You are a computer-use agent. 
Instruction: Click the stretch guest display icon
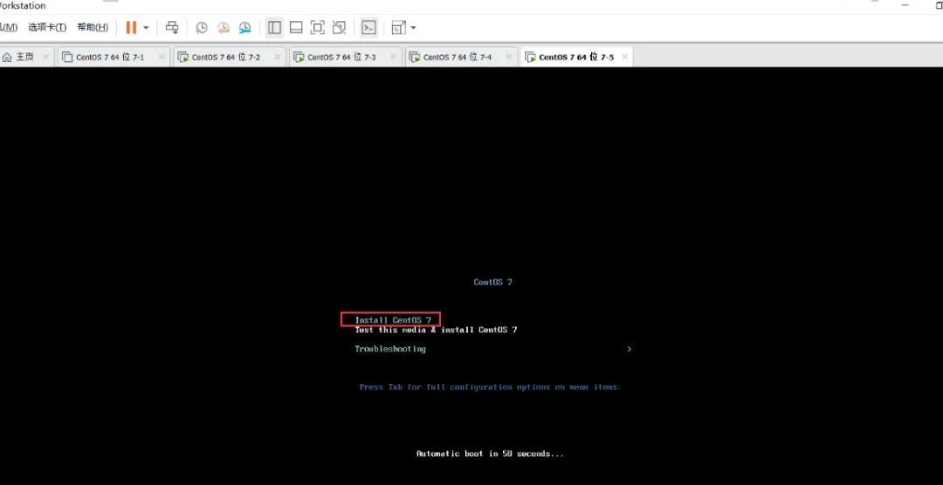pyautogui.click(x=398, y=28)
